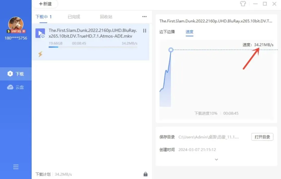The width and height of the screenshot is (281, 179).
Task: Click the VIP10 badge under avatar
Action: pyautogui.click(x=16, y=31)
